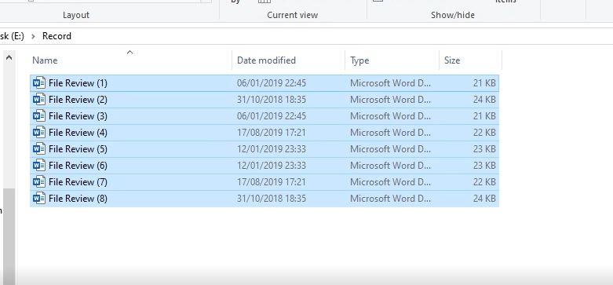The image size is (613, 285).
Task: Click the Disk (E:) breadcrumb in the address bar
Action: pos(12,36)
